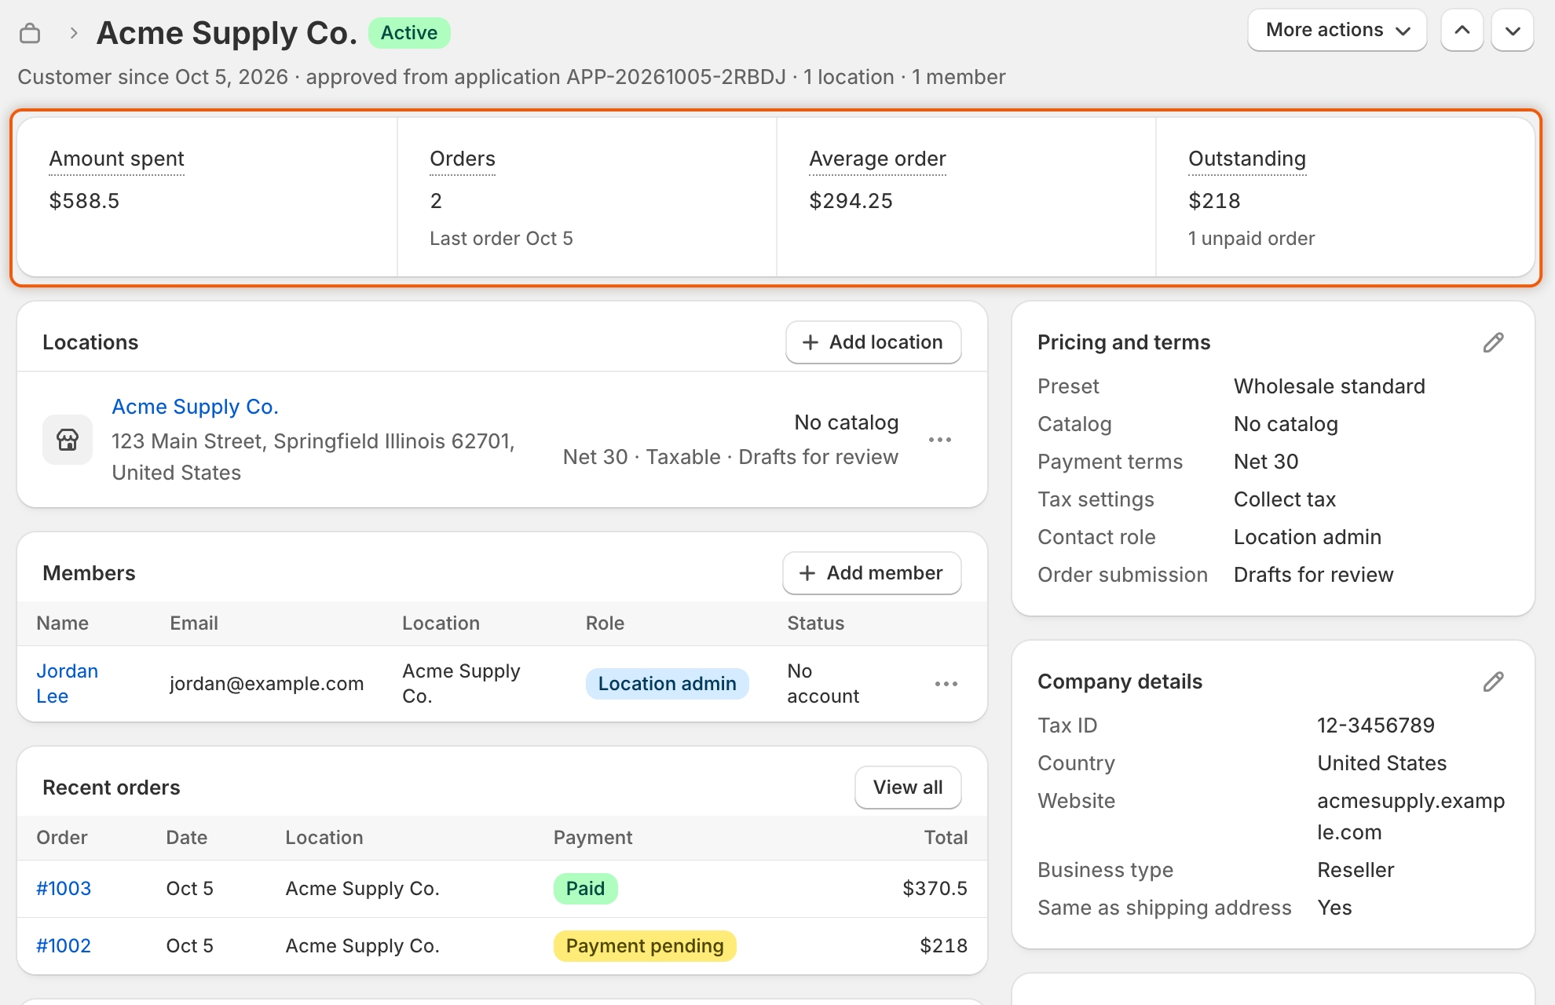Click the Reseller business type value

[1356, 870]
